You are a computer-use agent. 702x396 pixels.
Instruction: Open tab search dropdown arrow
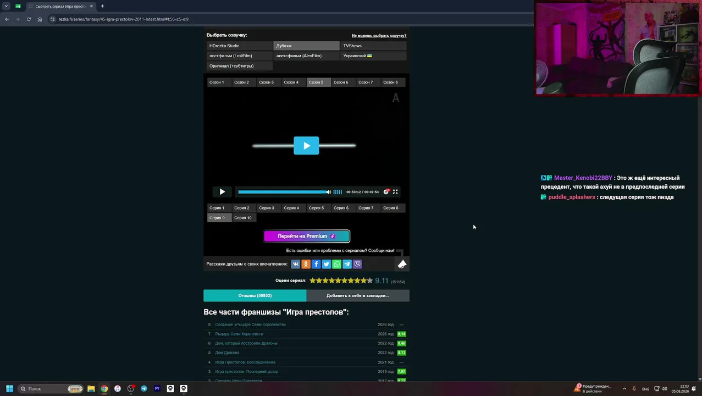[x=6, y=6]
